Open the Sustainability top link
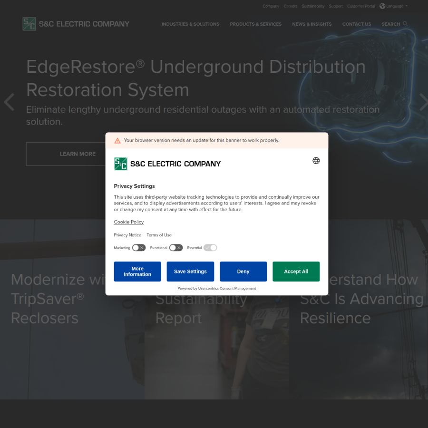Image resolution: width=428 pixels, height=428 pixels. pyautogui.click(x=313, y=6)
